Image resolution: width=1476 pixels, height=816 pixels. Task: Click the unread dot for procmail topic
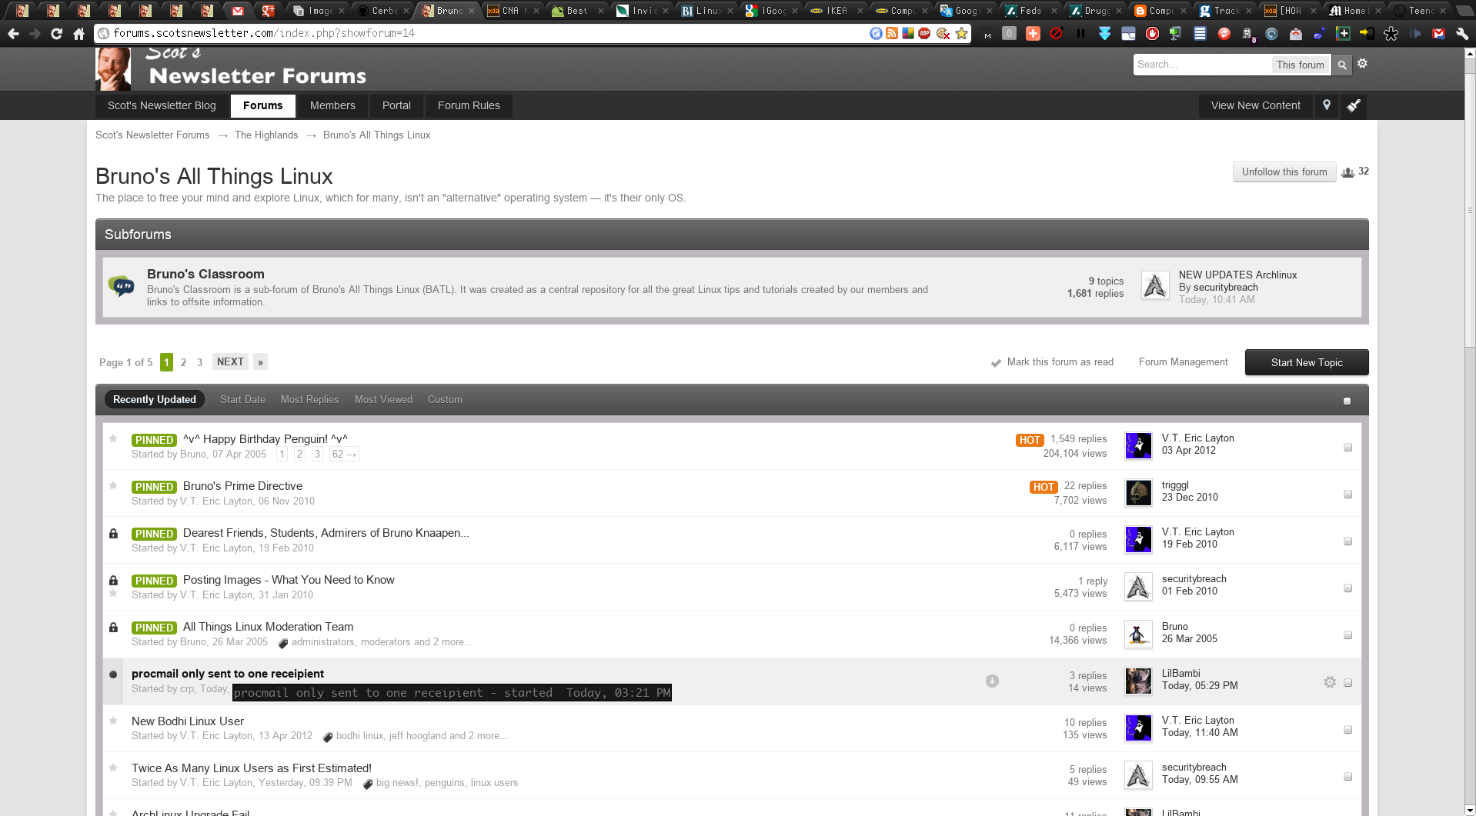113,674
